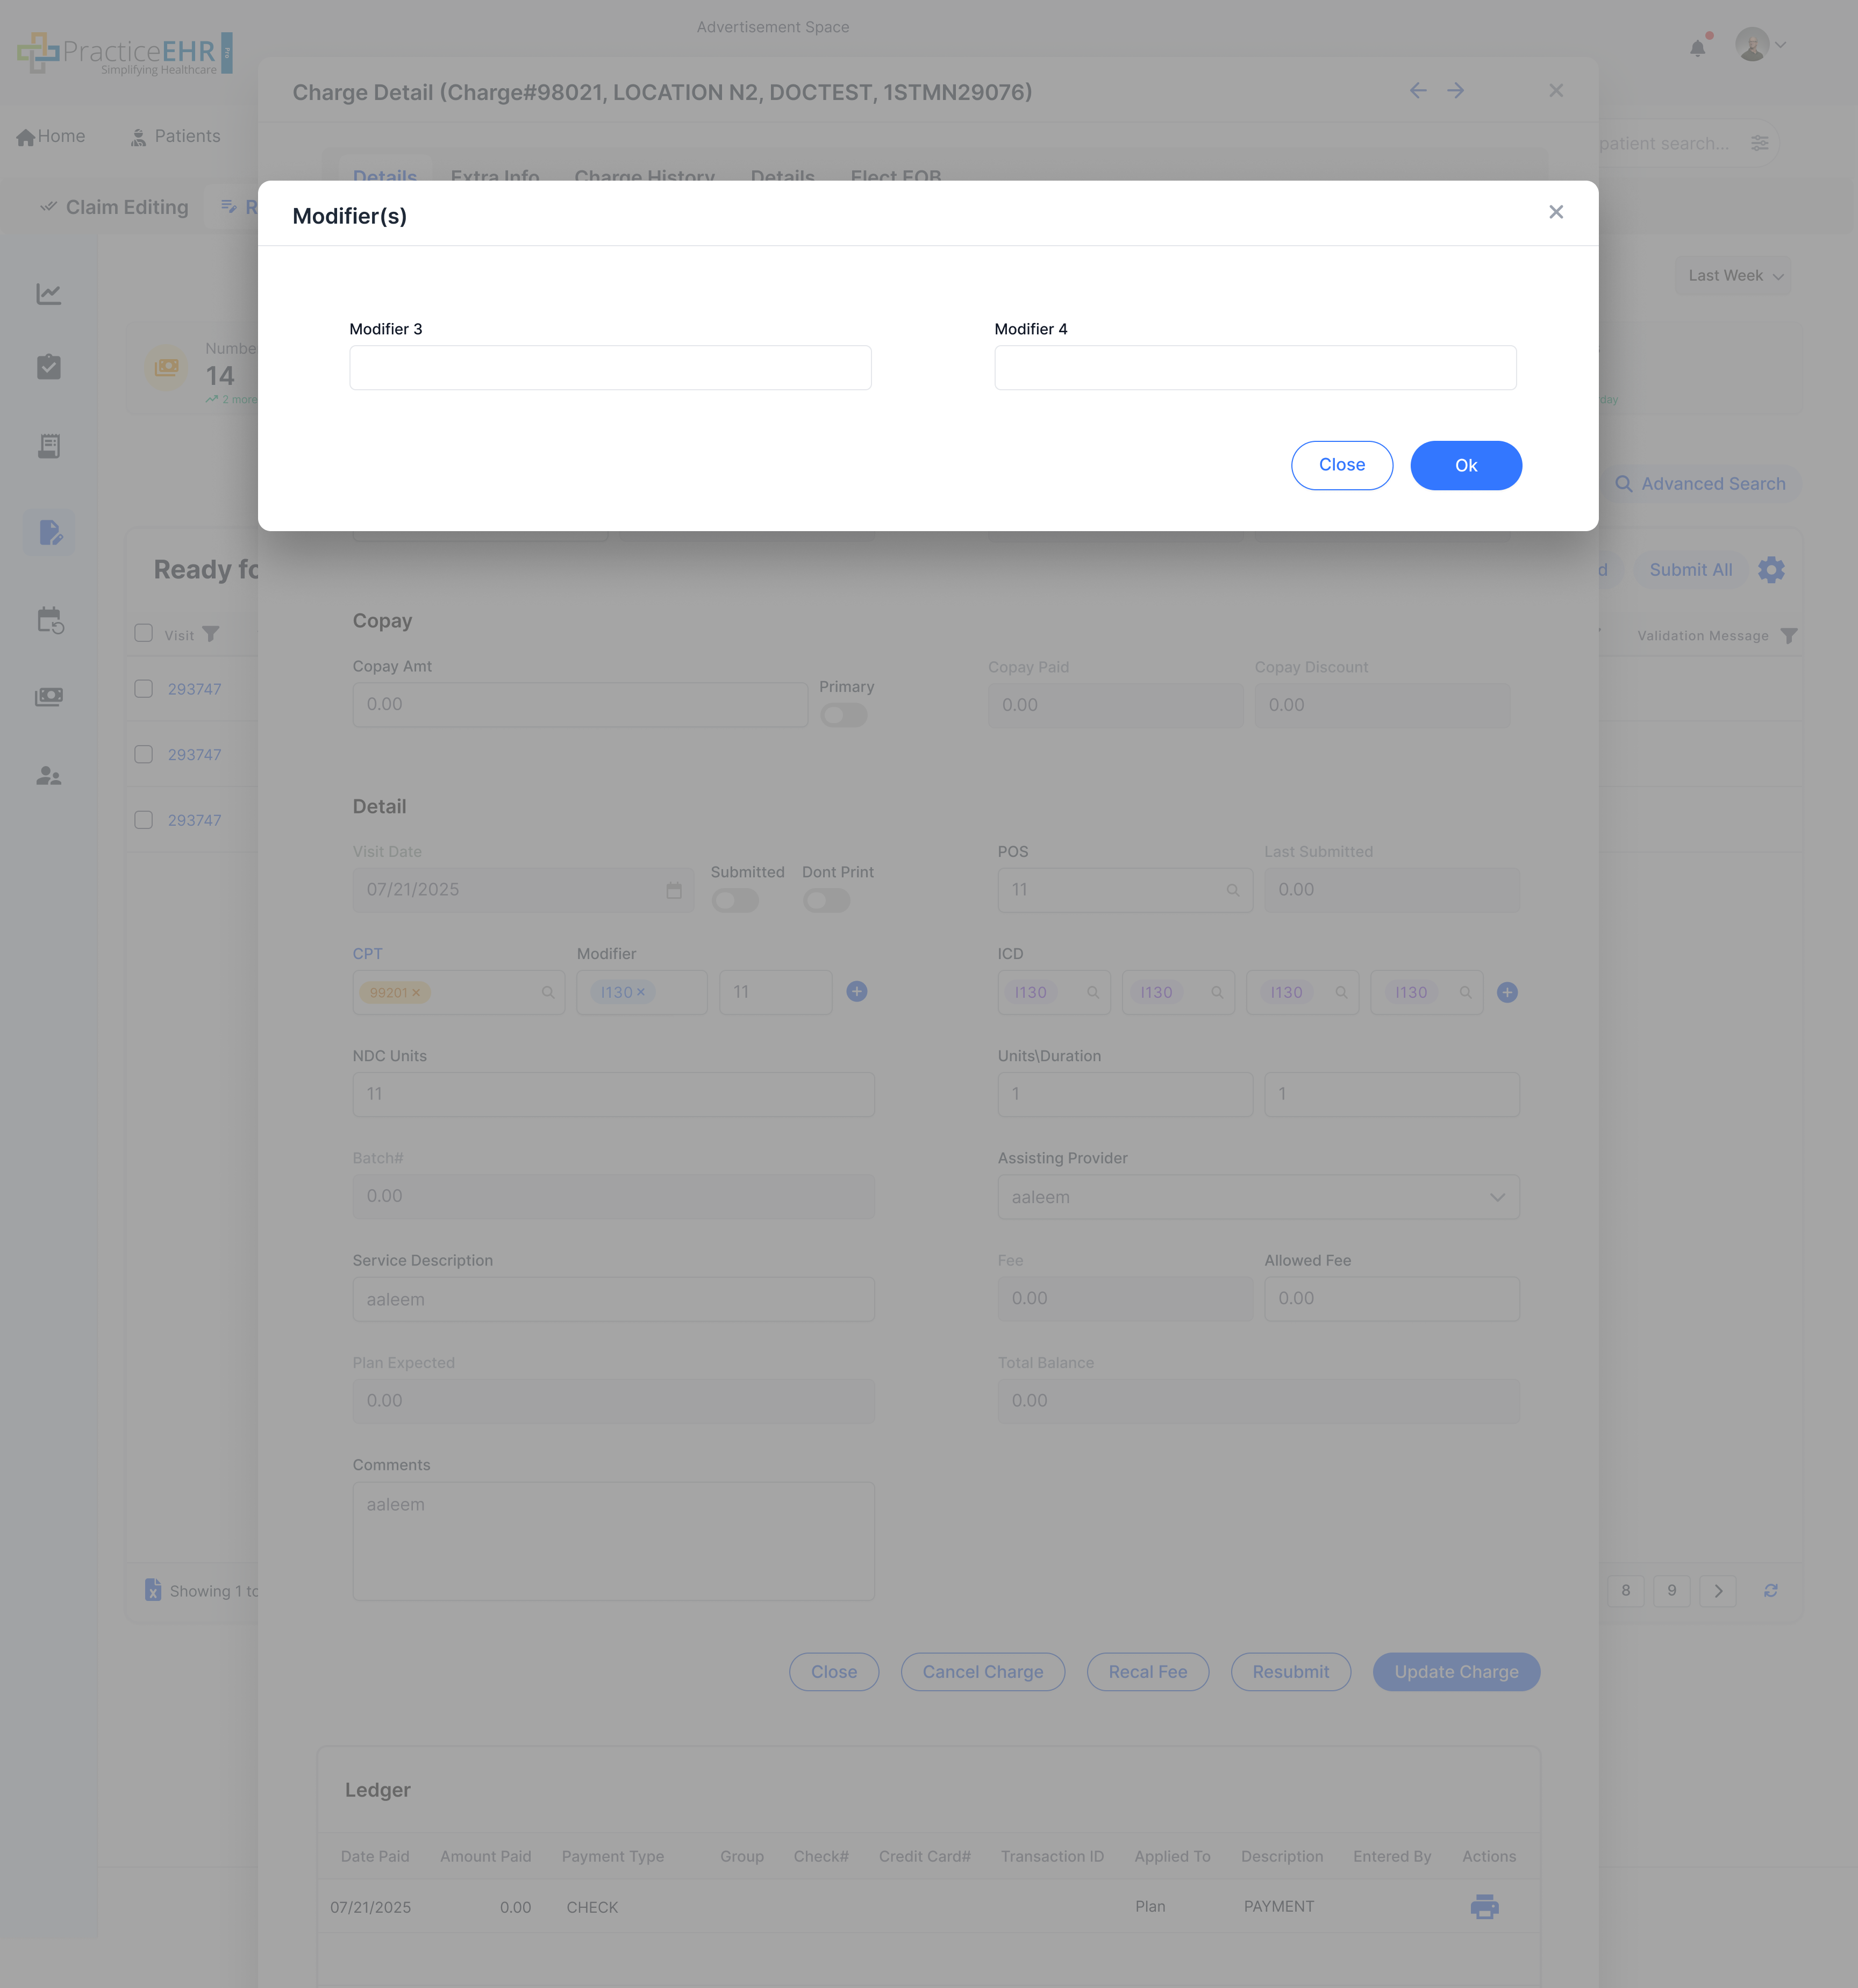Toggle the Primary copay switch
The height and width of the screenshot is (1988, 1858).
843,715
